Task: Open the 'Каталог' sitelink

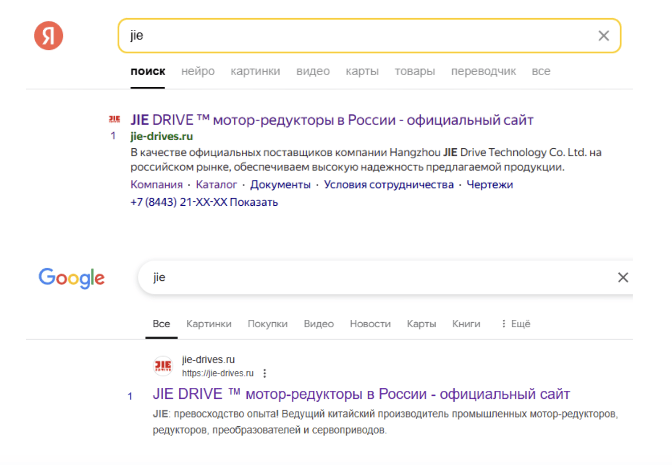Action: point(217,185)
